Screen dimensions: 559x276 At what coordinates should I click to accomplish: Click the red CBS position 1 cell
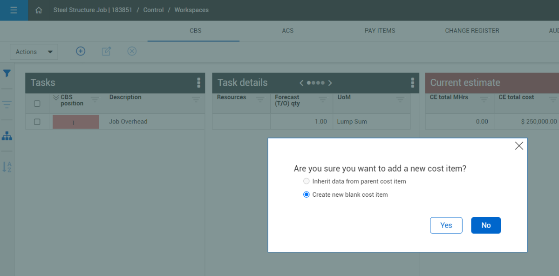76,122
